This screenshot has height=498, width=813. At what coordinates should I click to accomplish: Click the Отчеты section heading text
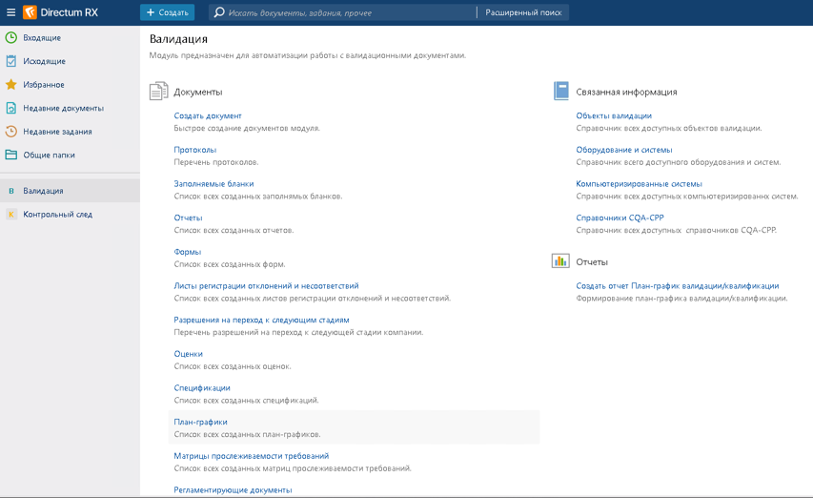coord(592,262)
